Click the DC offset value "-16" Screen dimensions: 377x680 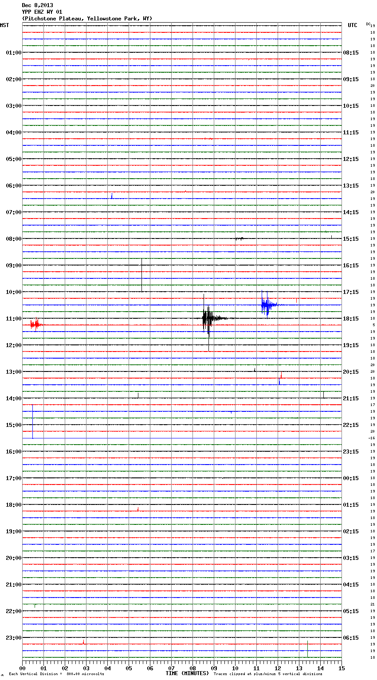tap(372, 438)
